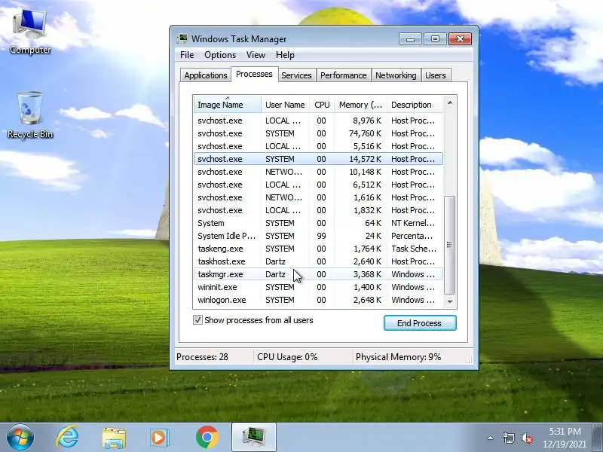Uncheck Show processes from all users
The width and height of the screenshot is (603, 452).
(x=197, y=319)
